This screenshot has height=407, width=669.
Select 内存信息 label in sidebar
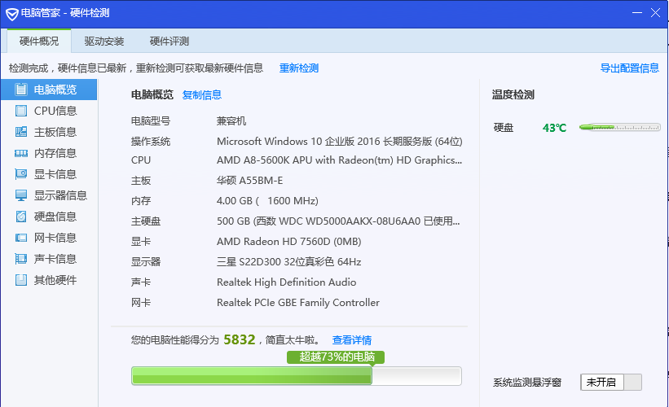(55, 153)
